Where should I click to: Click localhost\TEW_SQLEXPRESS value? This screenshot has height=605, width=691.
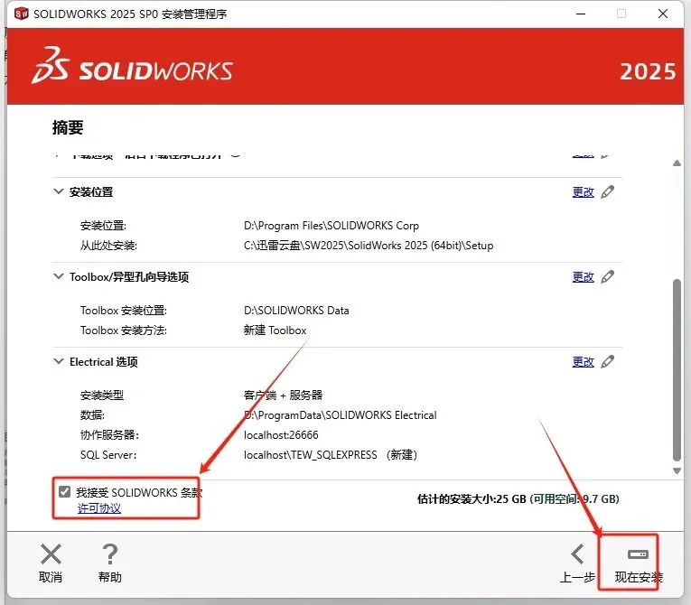311,455
